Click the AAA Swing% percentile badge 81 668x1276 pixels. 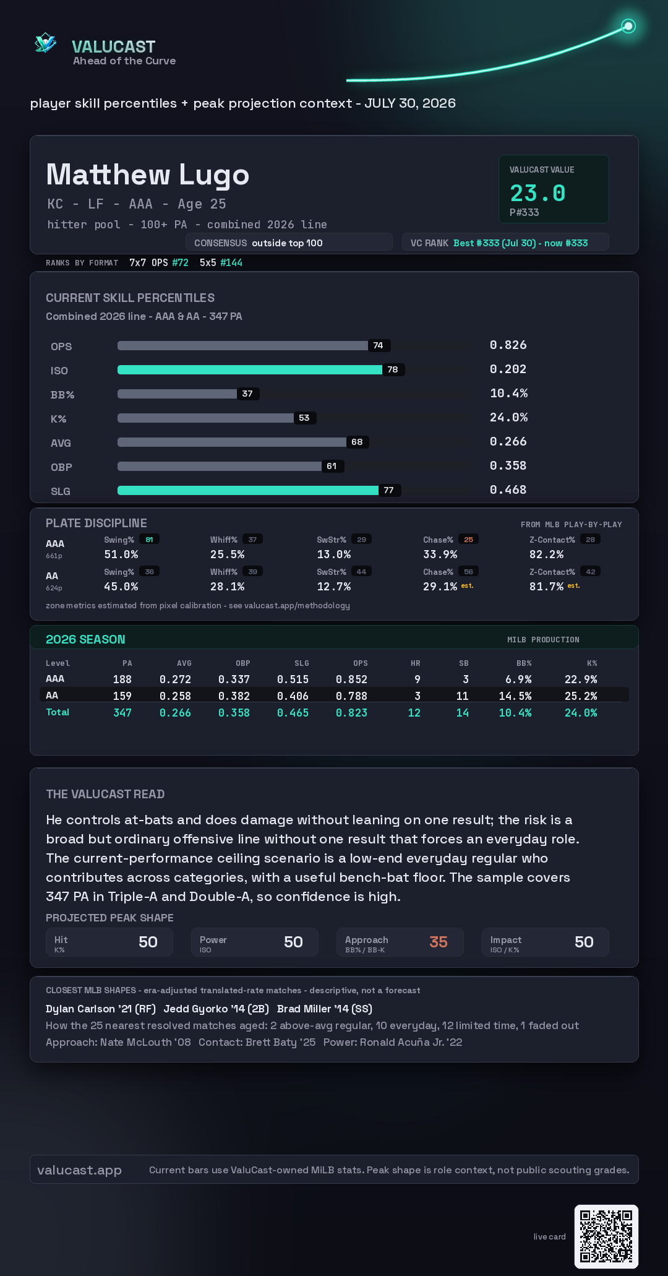click(149, 540)
